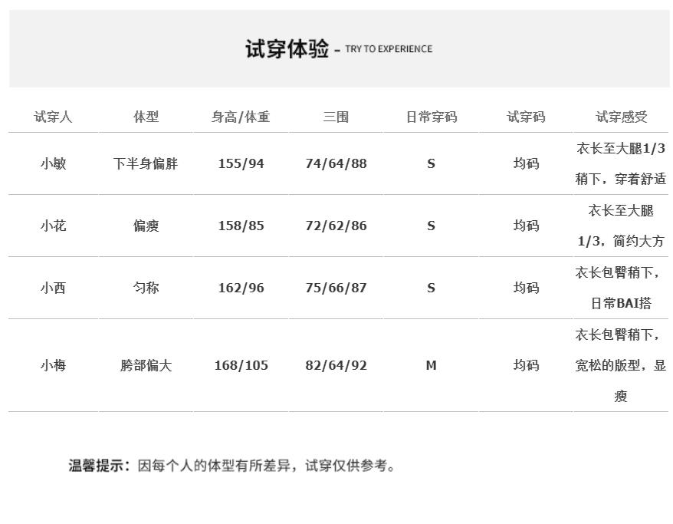Click the 试穿码 column header
The height and width of the screenshot is (524, 673).
526,117
